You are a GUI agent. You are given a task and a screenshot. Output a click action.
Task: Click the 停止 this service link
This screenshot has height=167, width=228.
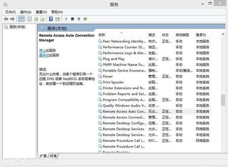[42, 50]
